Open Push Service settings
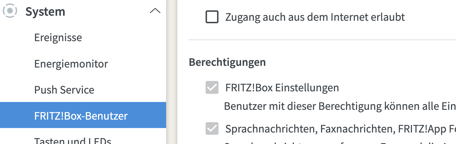This screenshot has width=456, height=144. click(64, 90)
